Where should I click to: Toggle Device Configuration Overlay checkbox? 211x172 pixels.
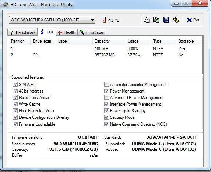pos(15,117)
